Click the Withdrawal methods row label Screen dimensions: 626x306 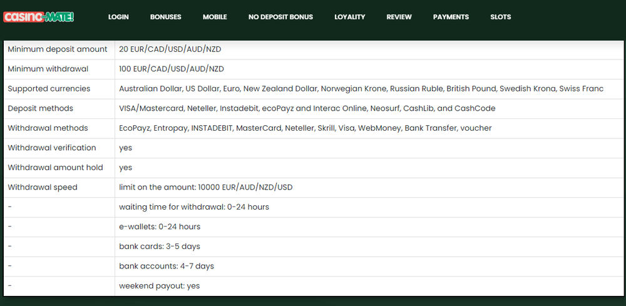(x=48, y=128)
